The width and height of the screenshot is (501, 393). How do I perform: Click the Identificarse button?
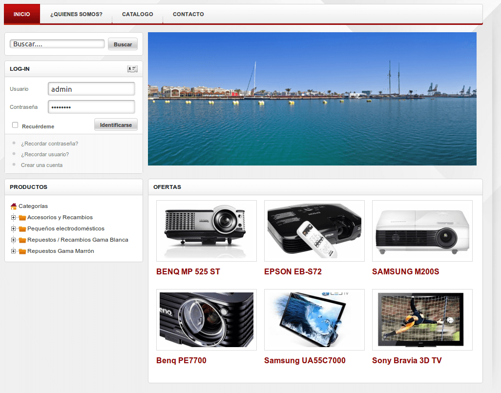pyautogui.click(x=116, y=124)
